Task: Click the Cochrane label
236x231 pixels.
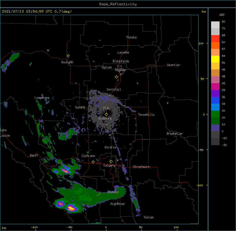Action: 88,156
